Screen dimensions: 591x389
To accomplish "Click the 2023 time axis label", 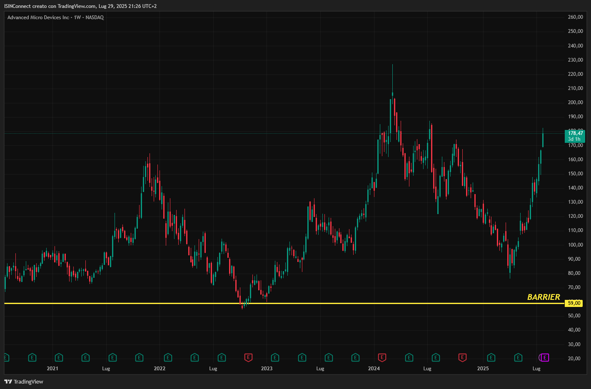I will (267, 369).
